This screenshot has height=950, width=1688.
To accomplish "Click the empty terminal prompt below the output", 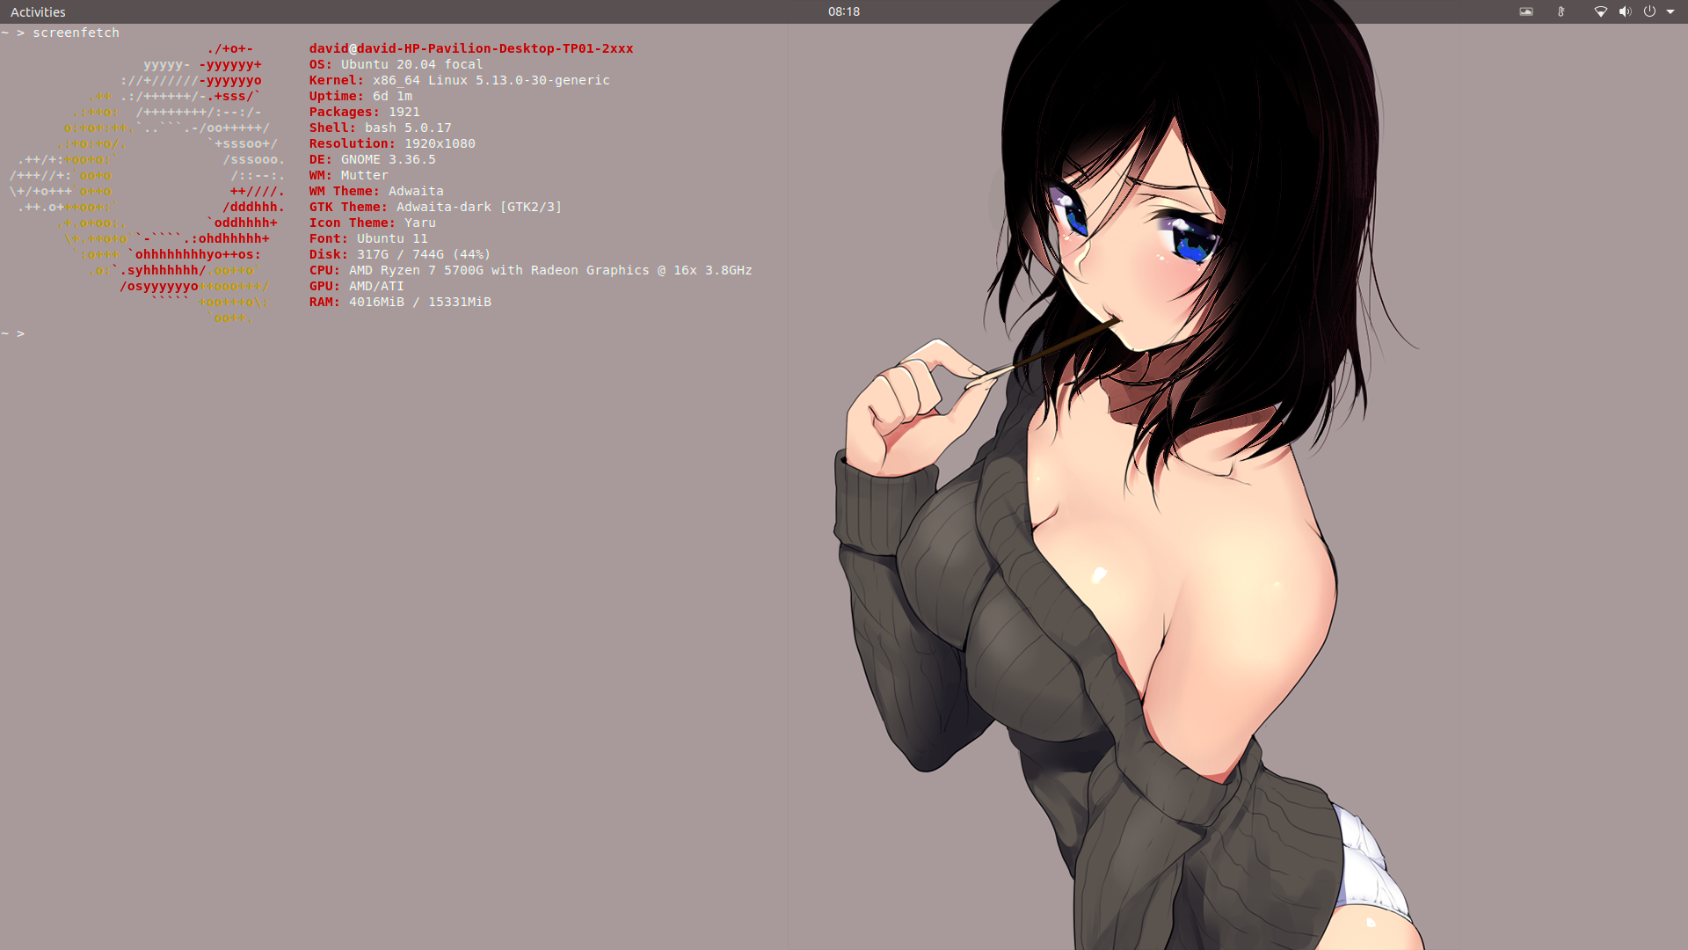I will (13, 333).
